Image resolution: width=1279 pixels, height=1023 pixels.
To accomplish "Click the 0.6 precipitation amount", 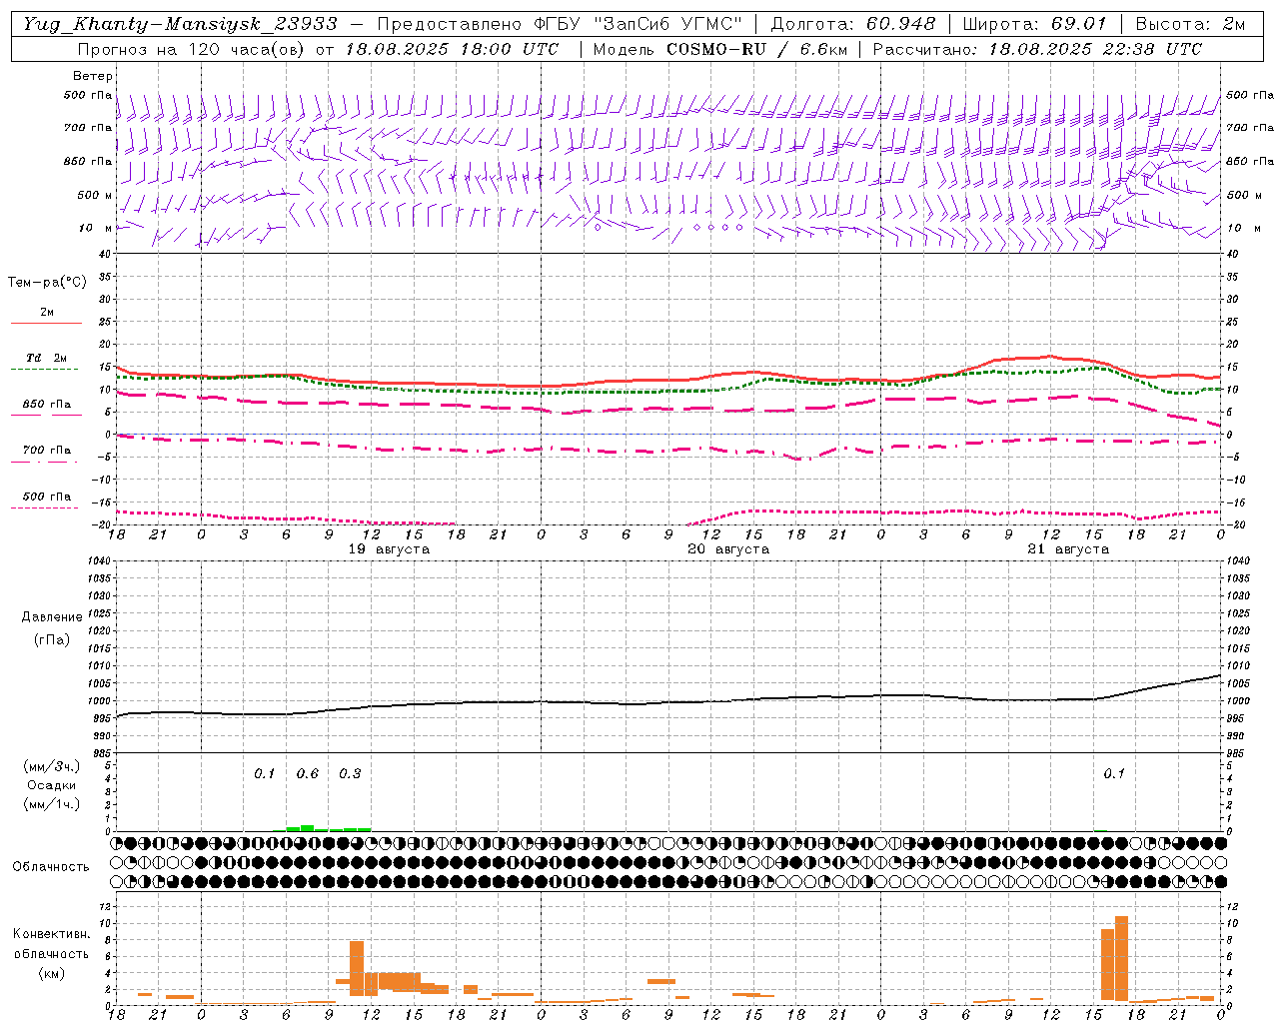I will click(308, 774).
